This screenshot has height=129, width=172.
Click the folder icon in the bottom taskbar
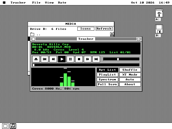[5, 126]
